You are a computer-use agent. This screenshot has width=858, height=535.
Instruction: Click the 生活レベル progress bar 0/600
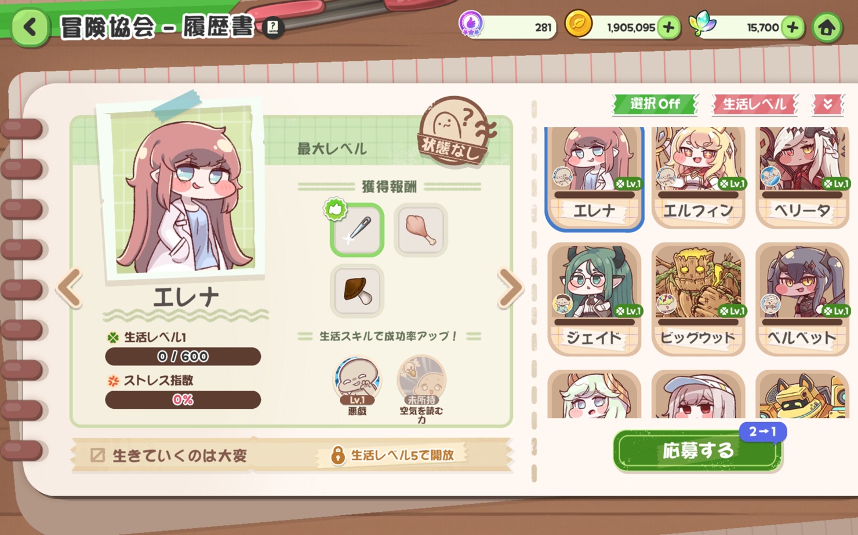(x=183, y=356)
